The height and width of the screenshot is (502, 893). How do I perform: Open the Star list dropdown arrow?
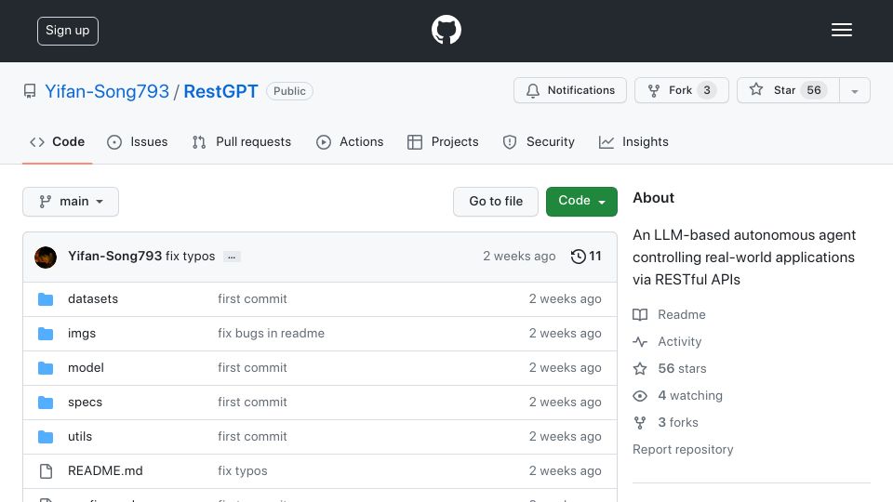tap(854, 90)
